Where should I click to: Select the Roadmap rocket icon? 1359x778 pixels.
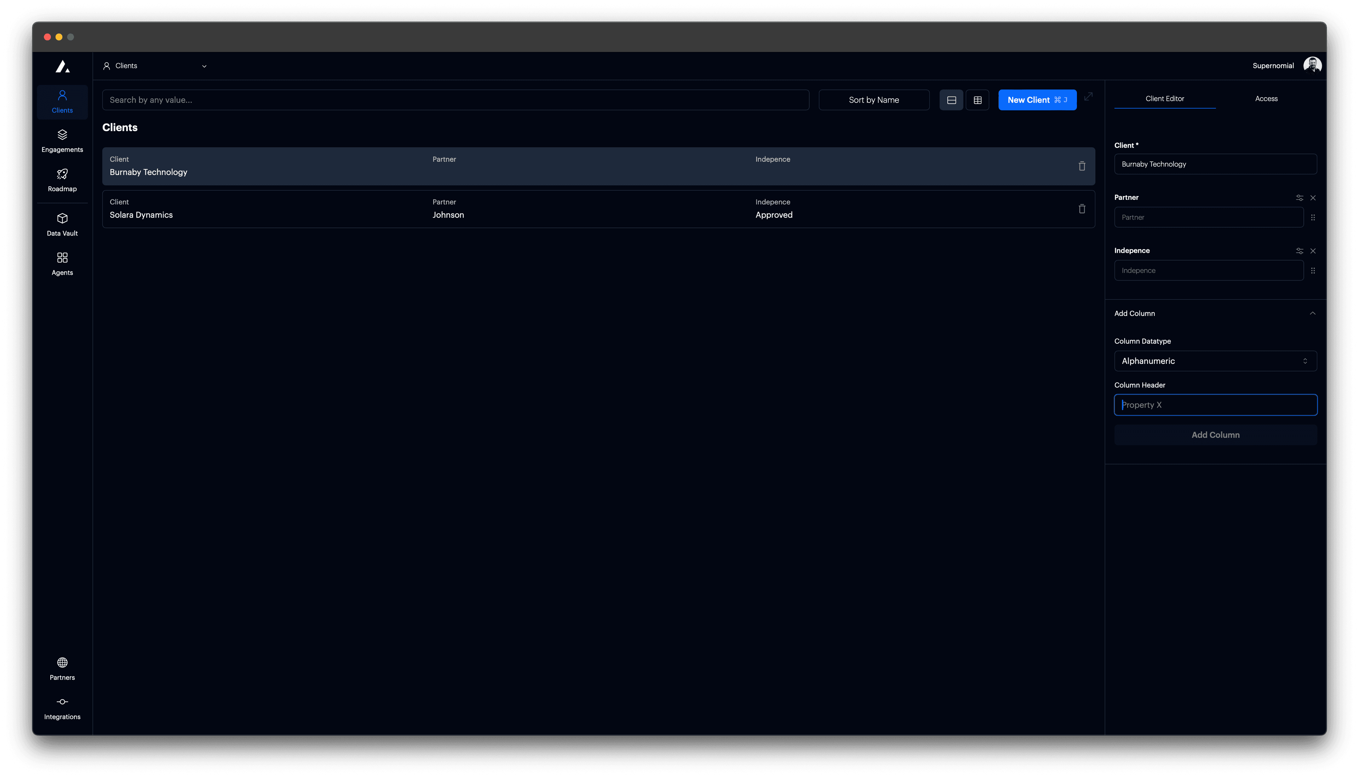[62, 180]
